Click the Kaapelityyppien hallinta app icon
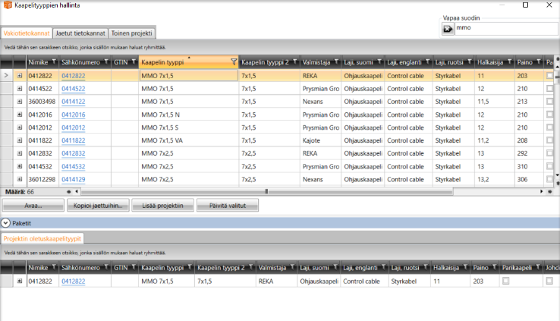Image resolution: width=560 pixels, height=321 pixels. (x=8, y=5)
